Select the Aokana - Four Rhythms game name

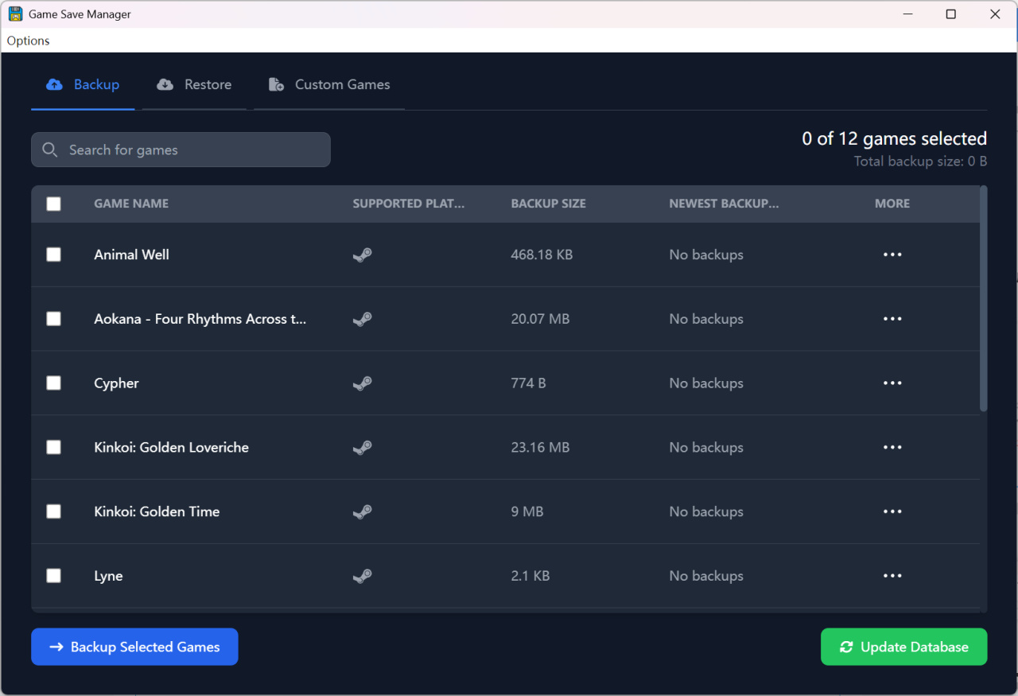pos(200,319)
